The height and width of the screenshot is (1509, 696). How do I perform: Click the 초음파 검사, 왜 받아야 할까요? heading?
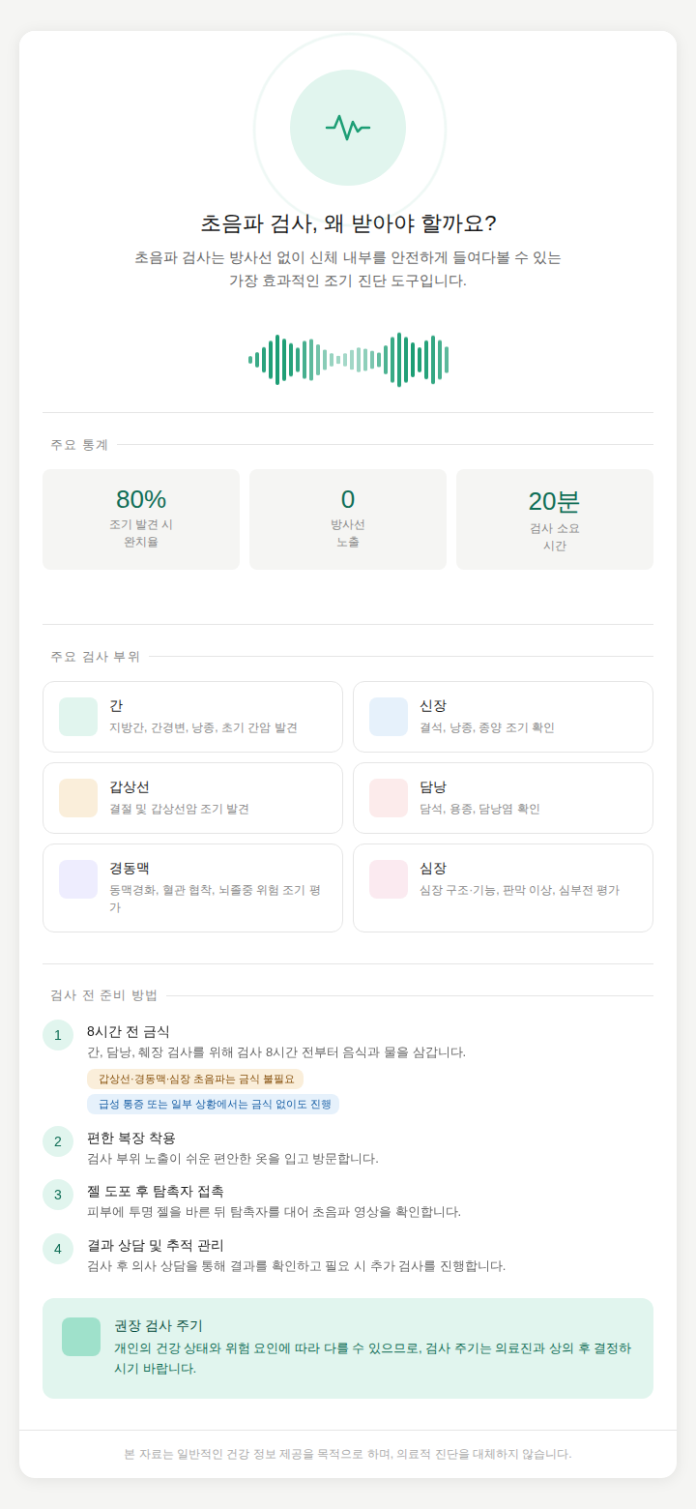coord(348,223)
